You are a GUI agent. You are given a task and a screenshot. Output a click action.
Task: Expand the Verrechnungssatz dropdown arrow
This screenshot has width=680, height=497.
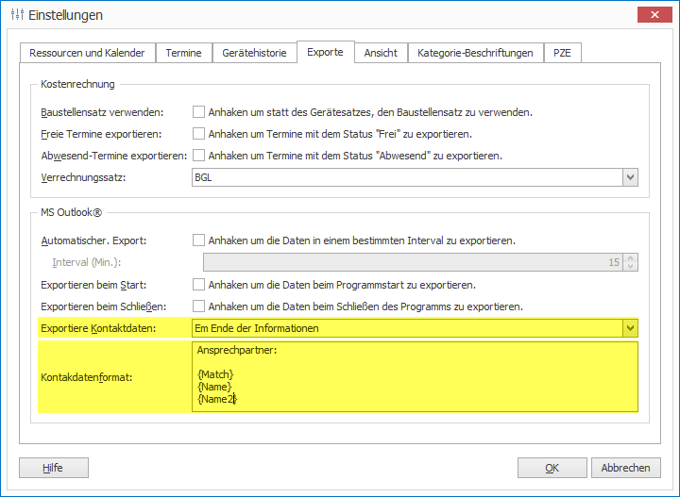pyautogui.click(x=630, y=177)
